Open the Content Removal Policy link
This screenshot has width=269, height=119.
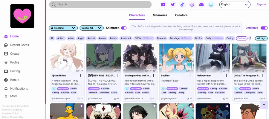(x=13, y=117)
